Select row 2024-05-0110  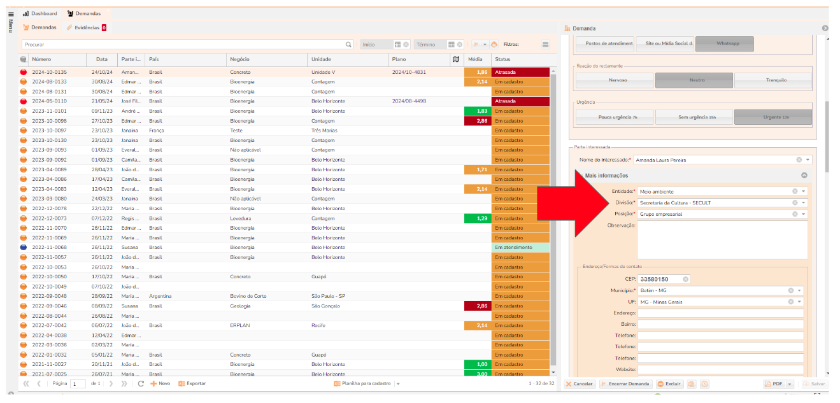pos(283,101)
